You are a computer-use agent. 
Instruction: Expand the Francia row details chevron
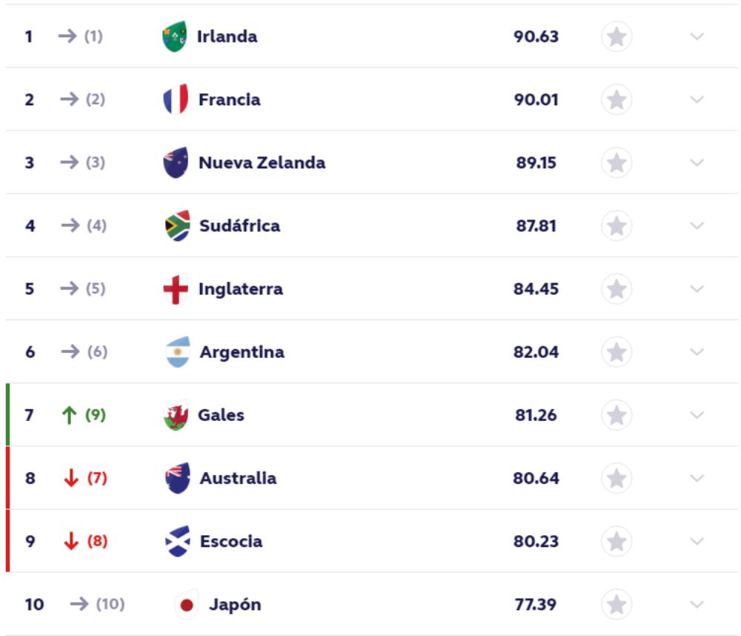tap(697, 99)
